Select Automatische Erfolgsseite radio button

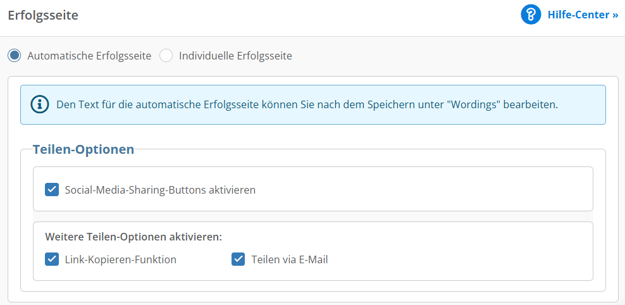tap(15, 56)
